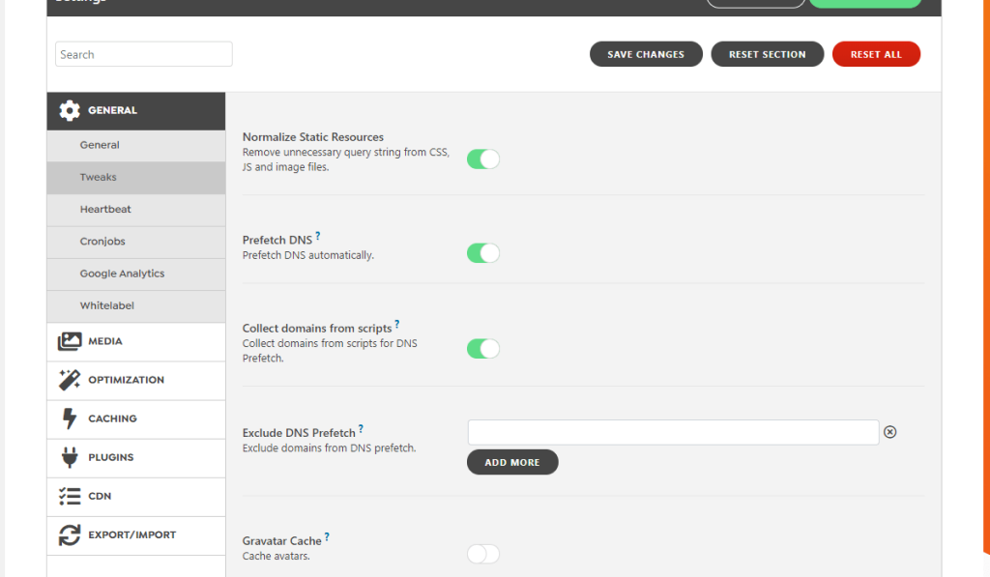Go to Cronjobs settings
The height and width of the screenshot is (577, 990).
[x=135, y=242]
